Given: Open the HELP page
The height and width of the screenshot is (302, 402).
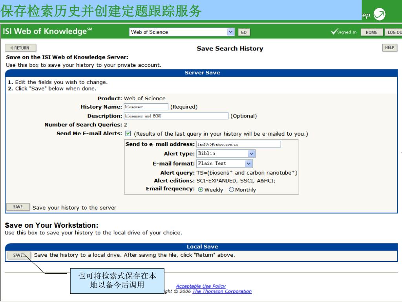Looking at the screenshot, I should 390,48.
